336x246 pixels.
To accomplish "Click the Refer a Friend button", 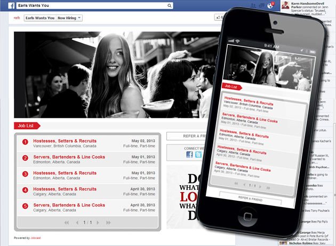I will point(186,136).
